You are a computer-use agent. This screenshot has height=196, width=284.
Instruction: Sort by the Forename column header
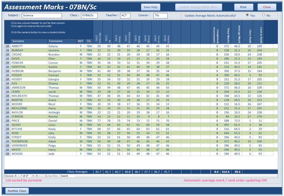62,41
